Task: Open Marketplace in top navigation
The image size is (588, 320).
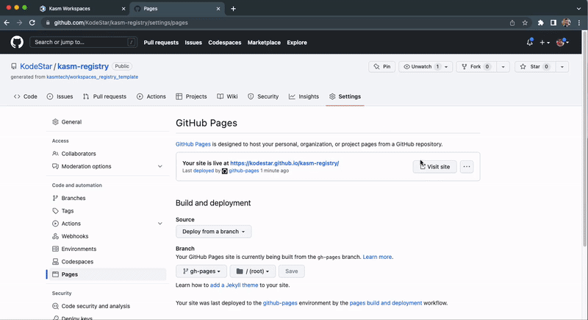Action: 264,43
